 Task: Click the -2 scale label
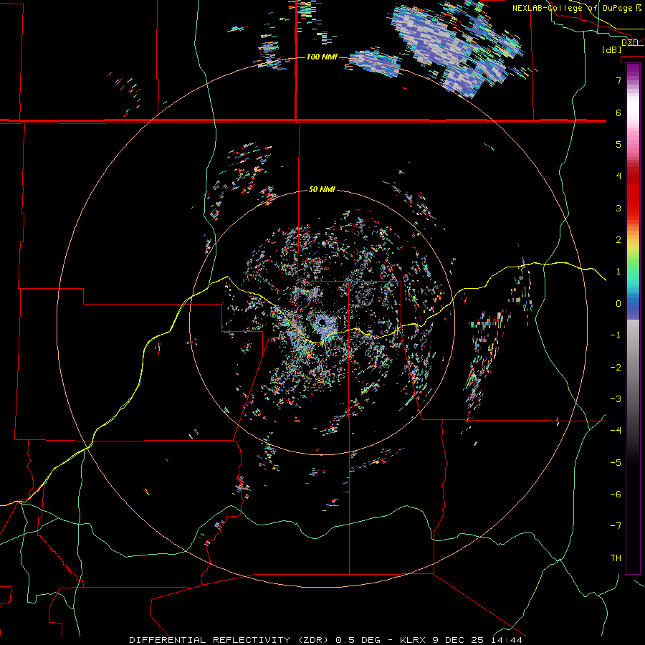[616, 368]
